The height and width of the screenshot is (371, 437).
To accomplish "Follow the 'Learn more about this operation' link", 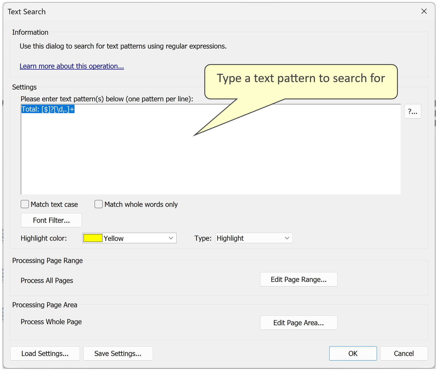I will 72,66.
